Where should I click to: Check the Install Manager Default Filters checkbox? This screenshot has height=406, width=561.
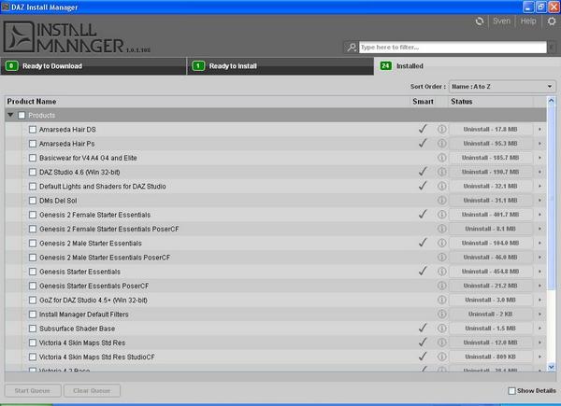pos(33,315)
